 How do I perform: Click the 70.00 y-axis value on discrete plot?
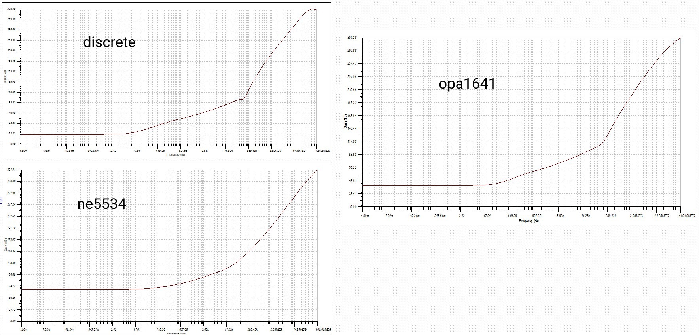click(12, 113)
